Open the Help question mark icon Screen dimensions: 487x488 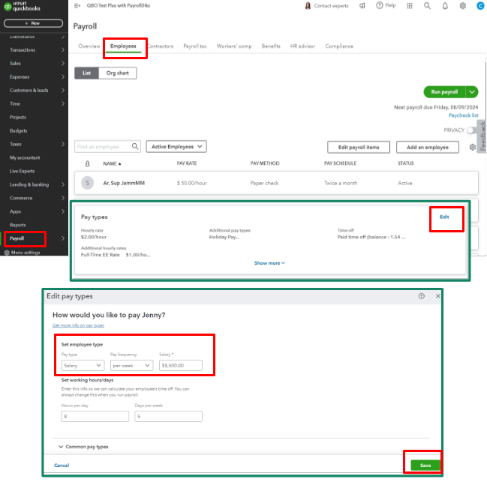[x=379, y=5]
